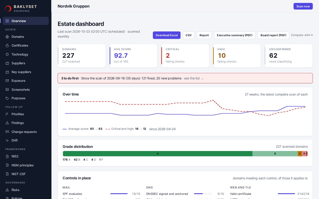Click the Exposure globe icon
This screenshot has width=319, height=199.
coord(7,81)
